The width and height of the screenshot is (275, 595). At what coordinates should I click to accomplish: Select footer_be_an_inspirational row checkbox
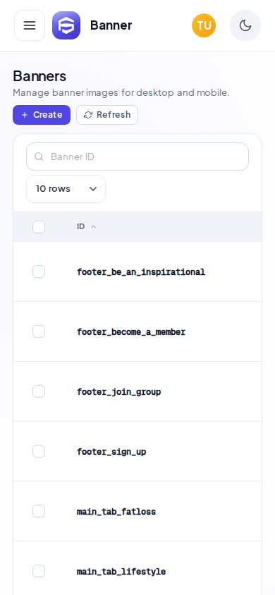click(39, 271)
